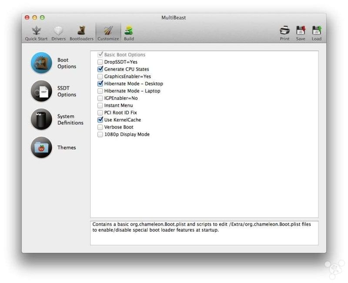Uncheck Hibernate Mode – Desktop
Screen dimensions: 348x283
[x=100, y=84]
